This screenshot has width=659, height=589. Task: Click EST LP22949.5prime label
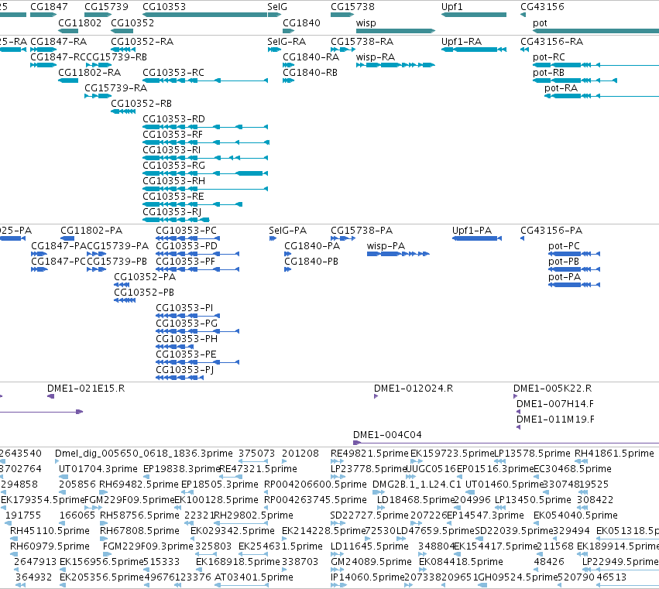(x=620, y=562)
